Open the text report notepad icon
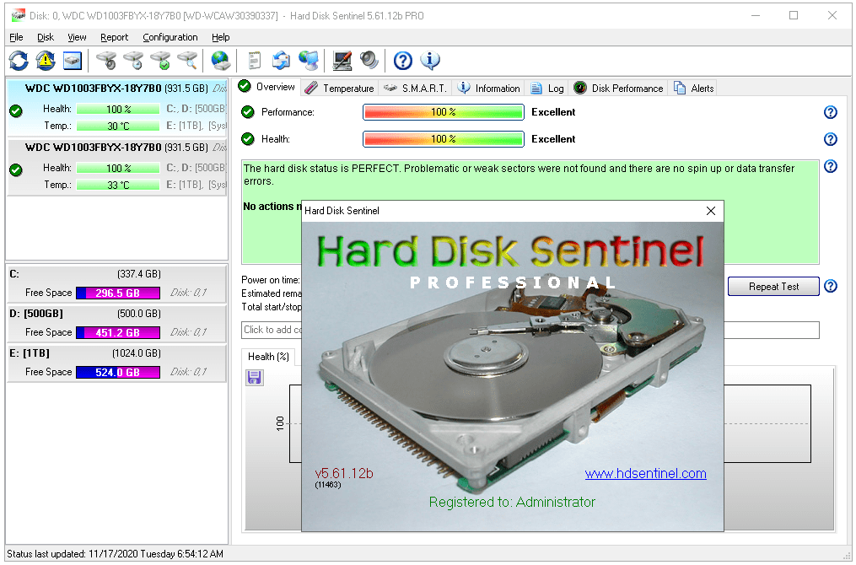The width and height of the screenshot is (856, 565). pos(255,61)
